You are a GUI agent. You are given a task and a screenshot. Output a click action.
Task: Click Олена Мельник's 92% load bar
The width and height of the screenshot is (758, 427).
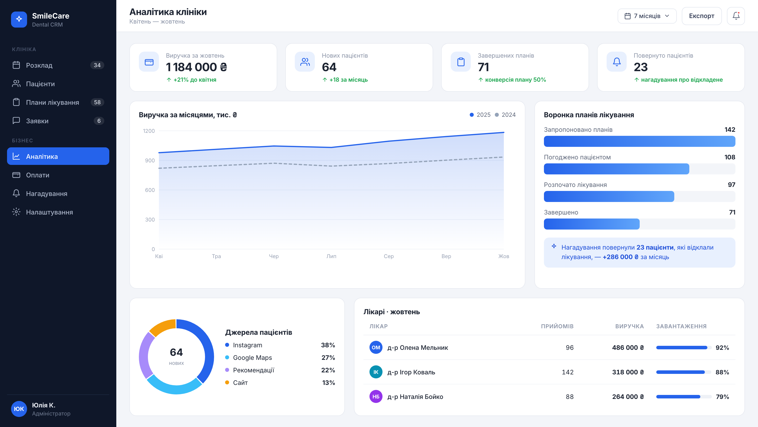point(684,347)
